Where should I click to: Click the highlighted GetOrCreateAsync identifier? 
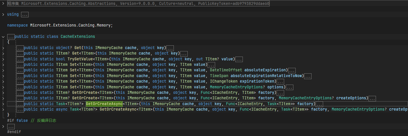click(105, 104)
